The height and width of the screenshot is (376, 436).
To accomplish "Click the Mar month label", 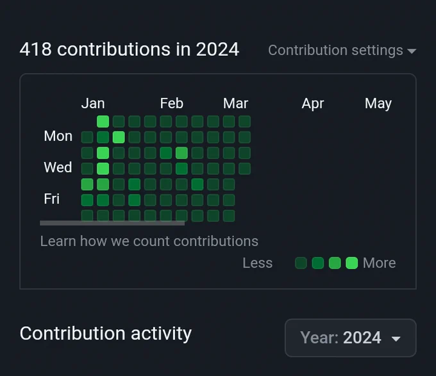I will (x=235, y=103).
